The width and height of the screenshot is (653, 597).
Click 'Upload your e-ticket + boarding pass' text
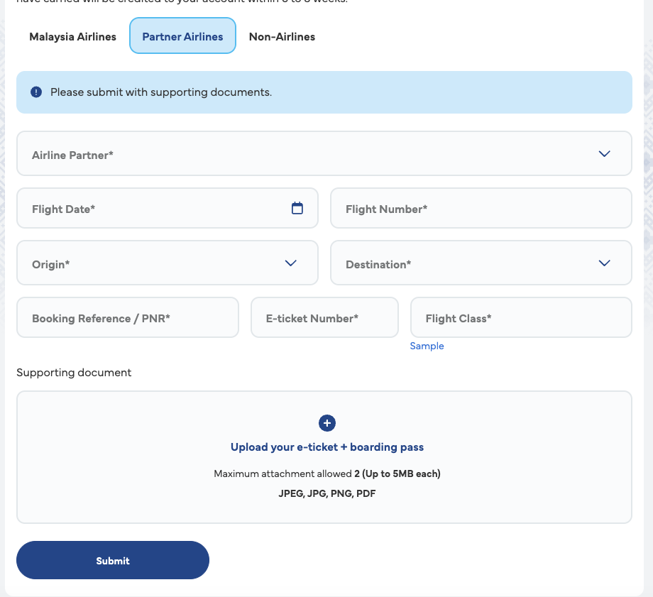[326, 447]
